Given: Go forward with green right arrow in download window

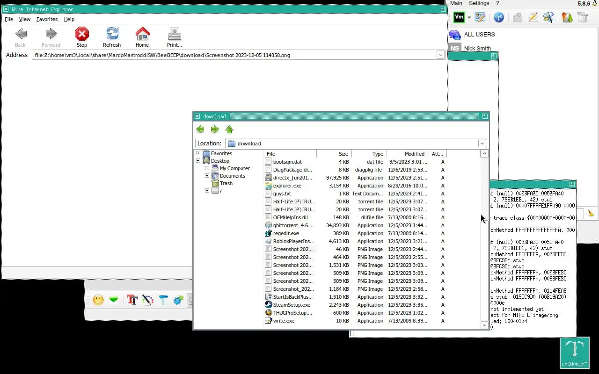Looking at the screenshot, I should click(215, 129).
